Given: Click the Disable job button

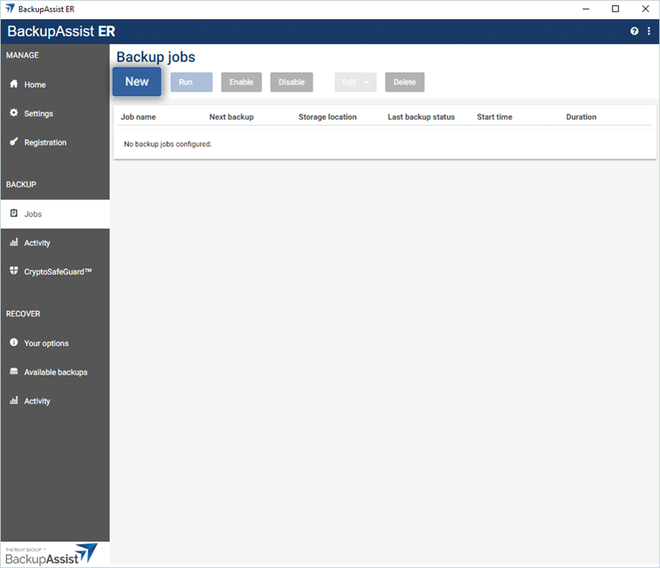Looking at the screenshot, I should click(x=291, y=82).
